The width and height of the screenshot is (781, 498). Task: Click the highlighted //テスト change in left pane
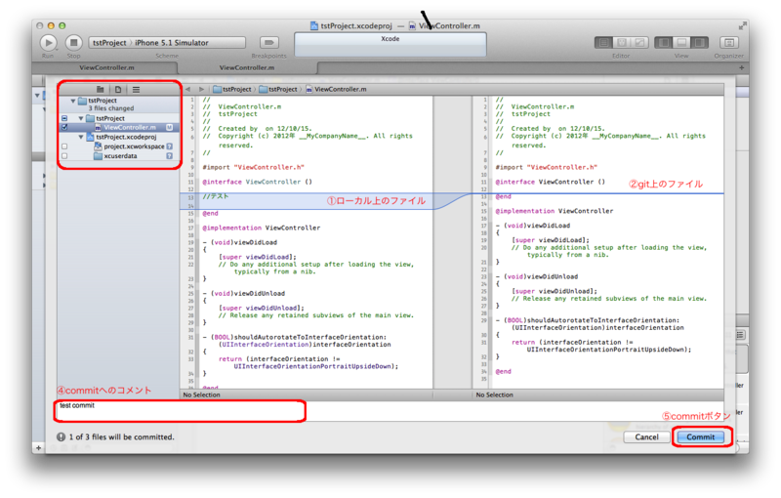click(x=215, y=196)
